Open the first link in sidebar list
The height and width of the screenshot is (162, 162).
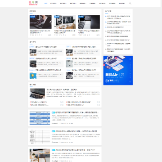point(118,17)
